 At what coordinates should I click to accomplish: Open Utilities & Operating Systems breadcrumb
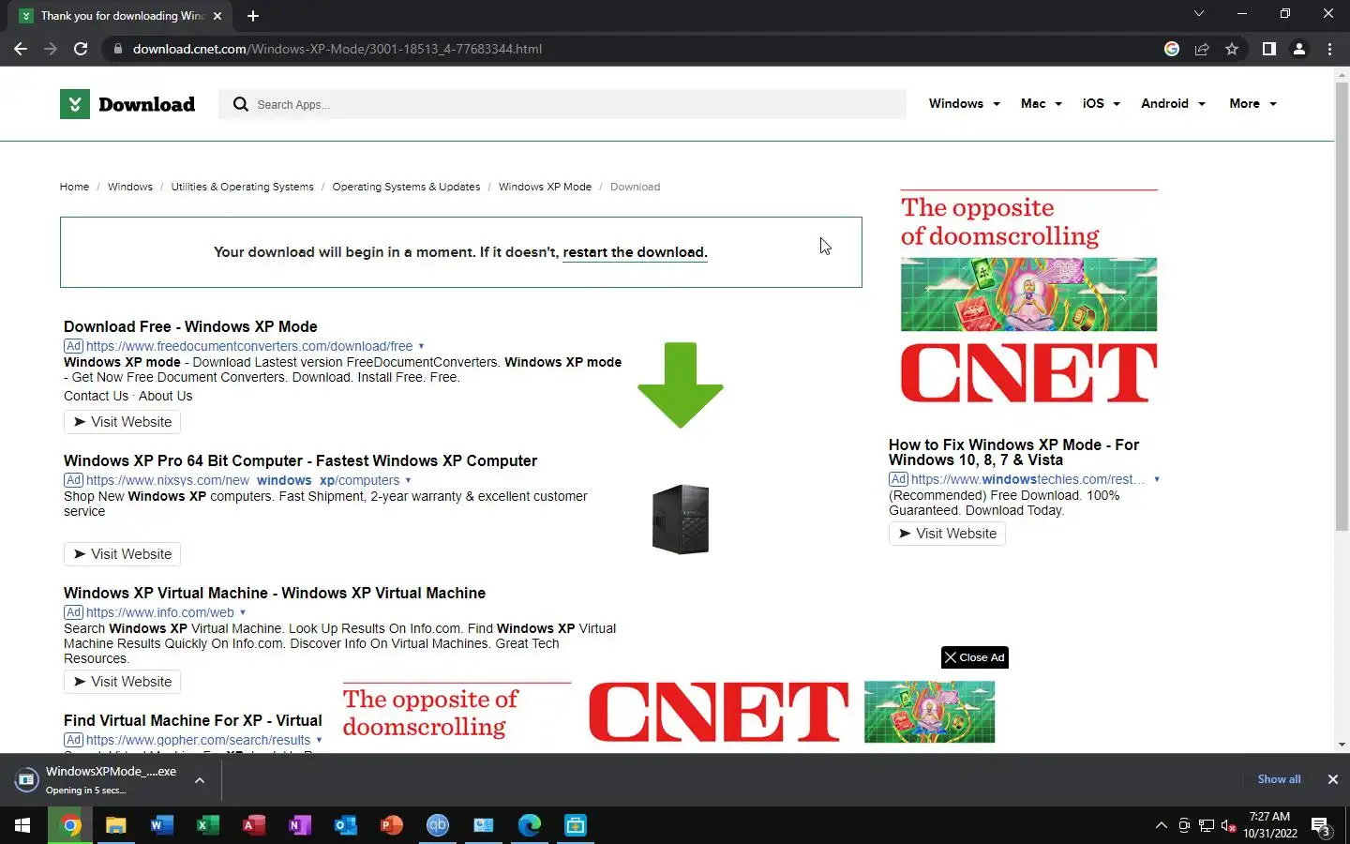click(x=242, y=187)
